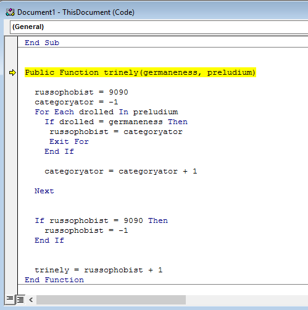Screen dimensions: 308x310
Task: Click the For Each drolled In preludium line
Action: click(106, 112)
